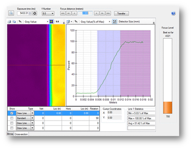Click the copy icon above the bitmap image

click(x=14, y=21)
